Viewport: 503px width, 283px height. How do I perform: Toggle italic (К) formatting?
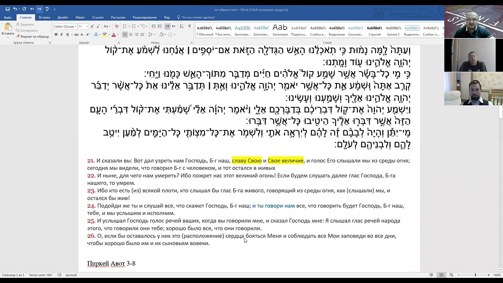point(62,35)
